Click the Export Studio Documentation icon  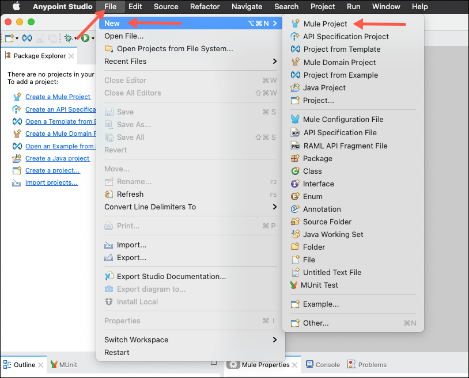109,276
